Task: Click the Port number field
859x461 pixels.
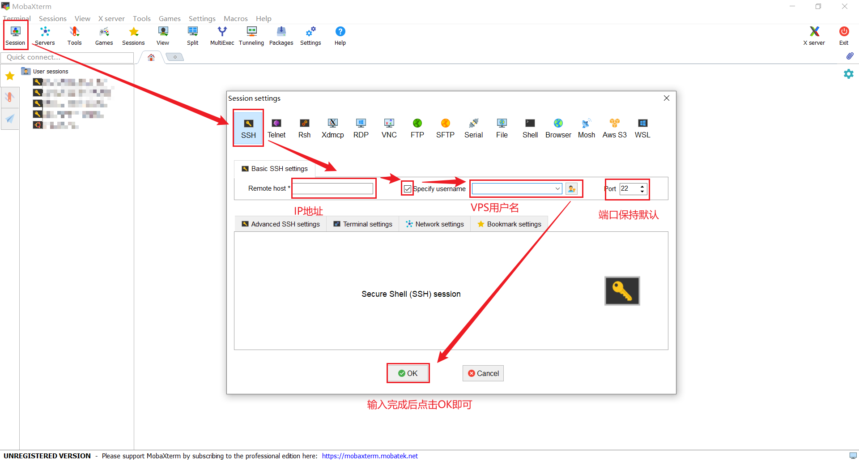Action: (x=629, y=189)
